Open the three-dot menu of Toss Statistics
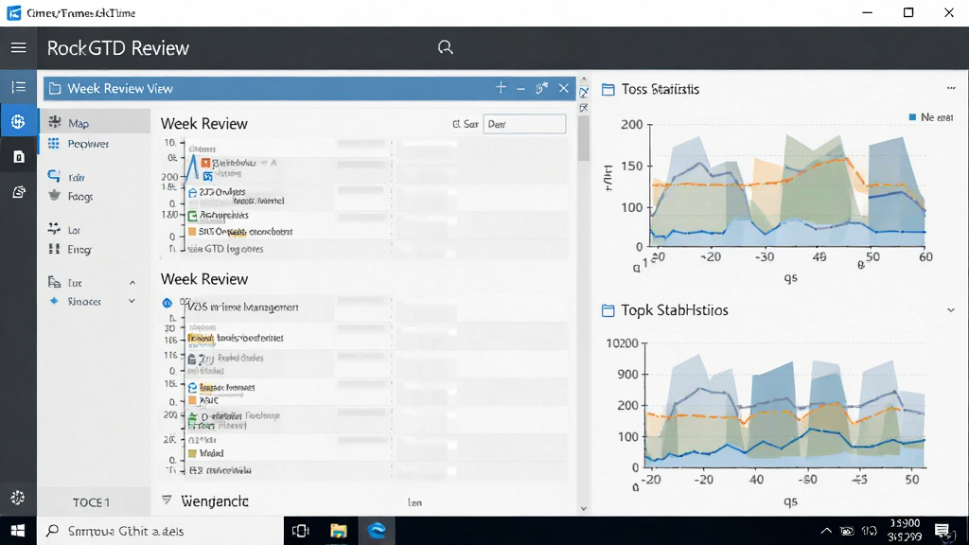 [x=951, y=88]
